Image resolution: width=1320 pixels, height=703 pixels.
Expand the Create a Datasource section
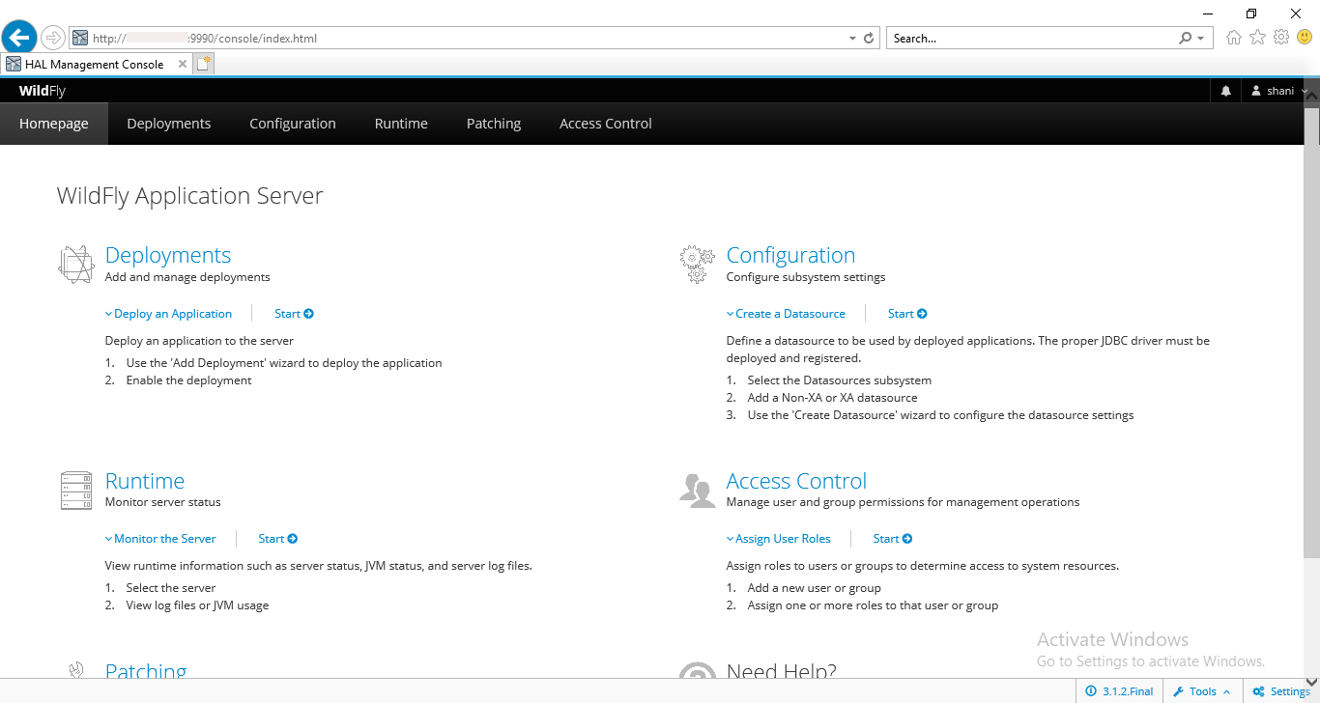786,313
